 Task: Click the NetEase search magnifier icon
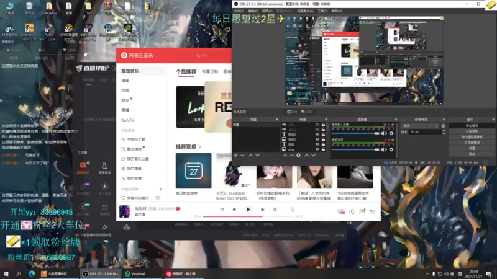coord(198,55)
